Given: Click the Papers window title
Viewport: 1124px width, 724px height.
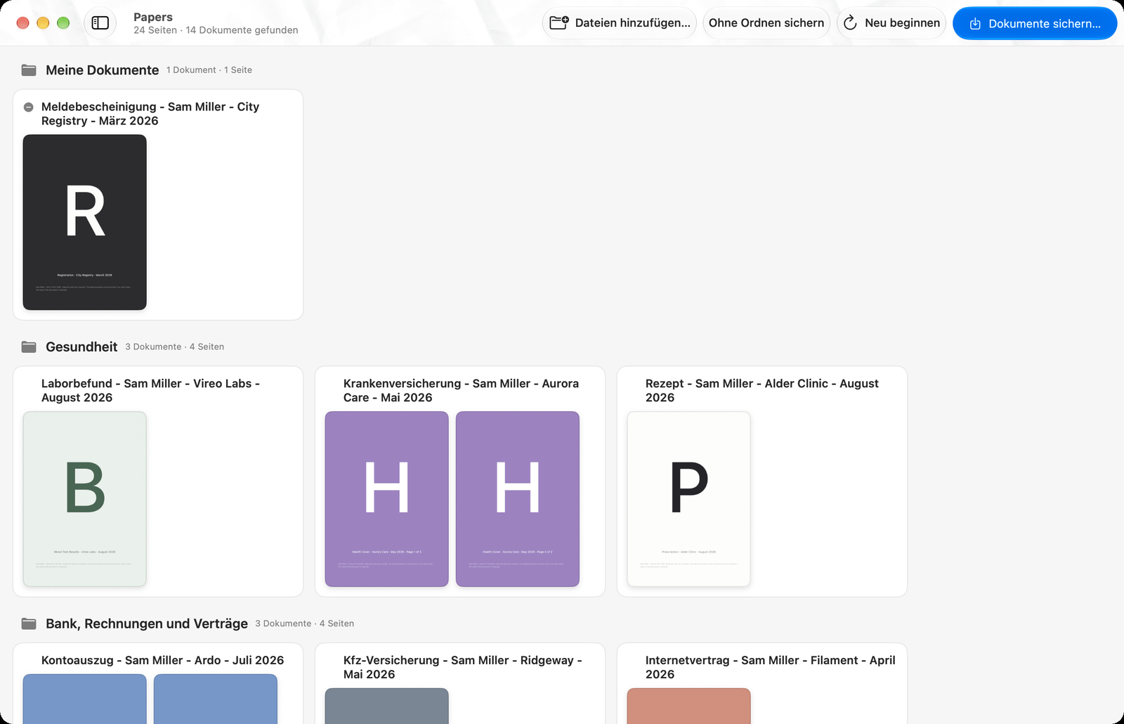Looking at the screenshot, I should point(153,17).
